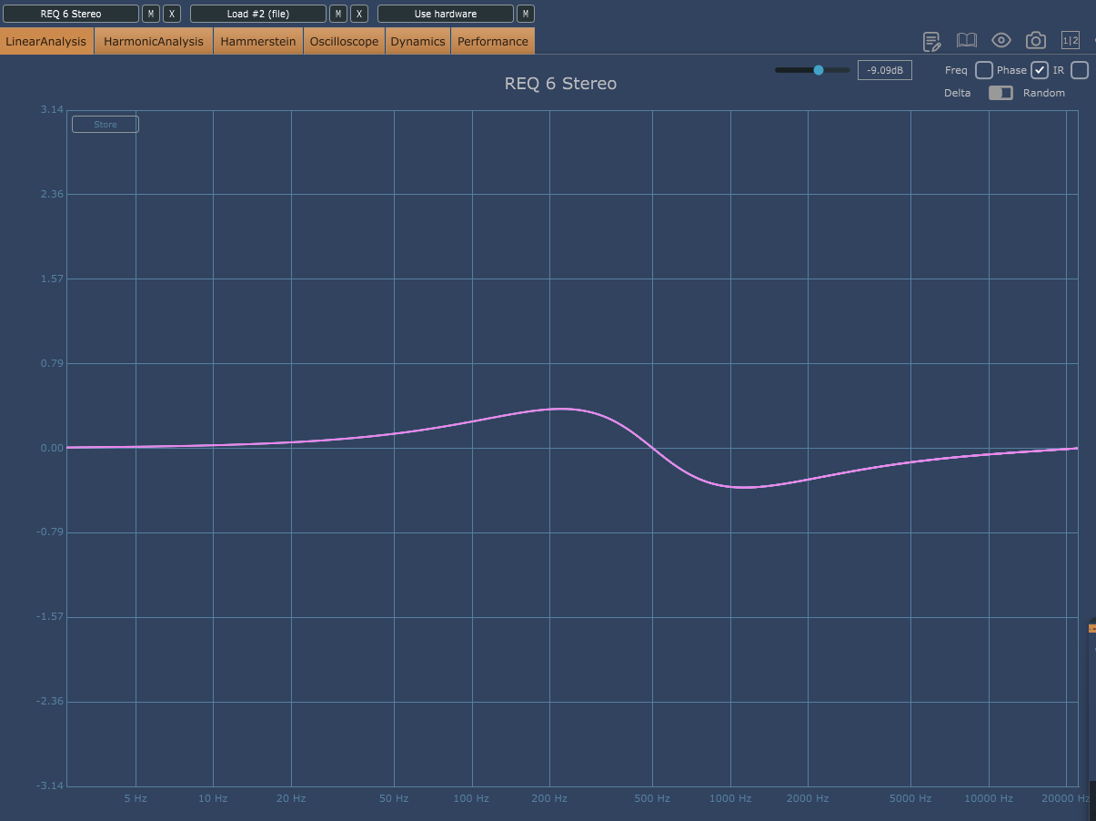Click the Store button on the graph
Screen dimensions: 1096x821
(106, 125)
